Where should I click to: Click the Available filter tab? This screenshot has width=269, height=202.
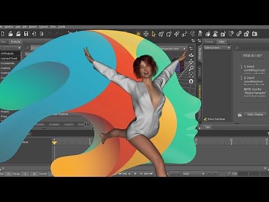tap(54, 125)
